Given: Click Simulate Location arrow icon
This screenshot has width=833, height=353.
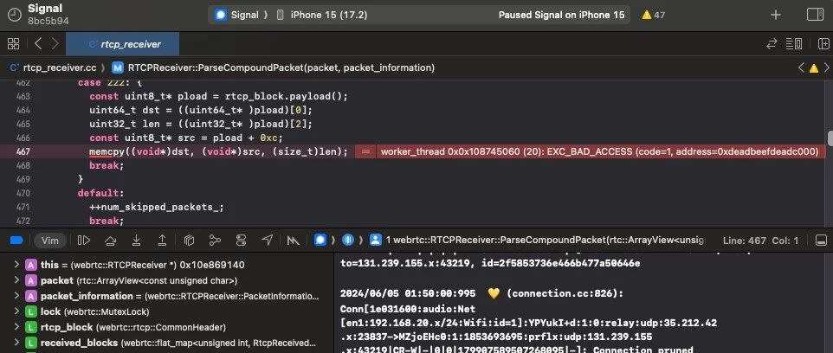Looking at the screenshot, I should click(267, 241).
